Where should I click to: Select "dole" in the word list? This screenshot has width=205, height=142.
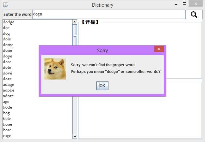38,39
